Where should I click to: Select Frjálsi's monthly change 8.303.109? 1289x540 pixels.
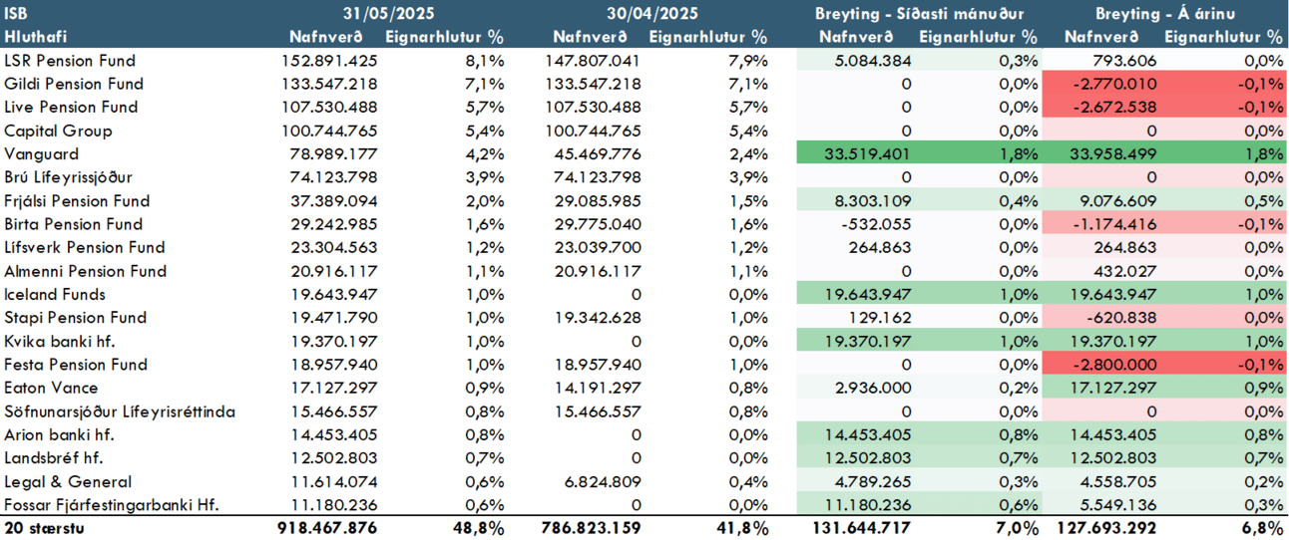click(871, 200)
